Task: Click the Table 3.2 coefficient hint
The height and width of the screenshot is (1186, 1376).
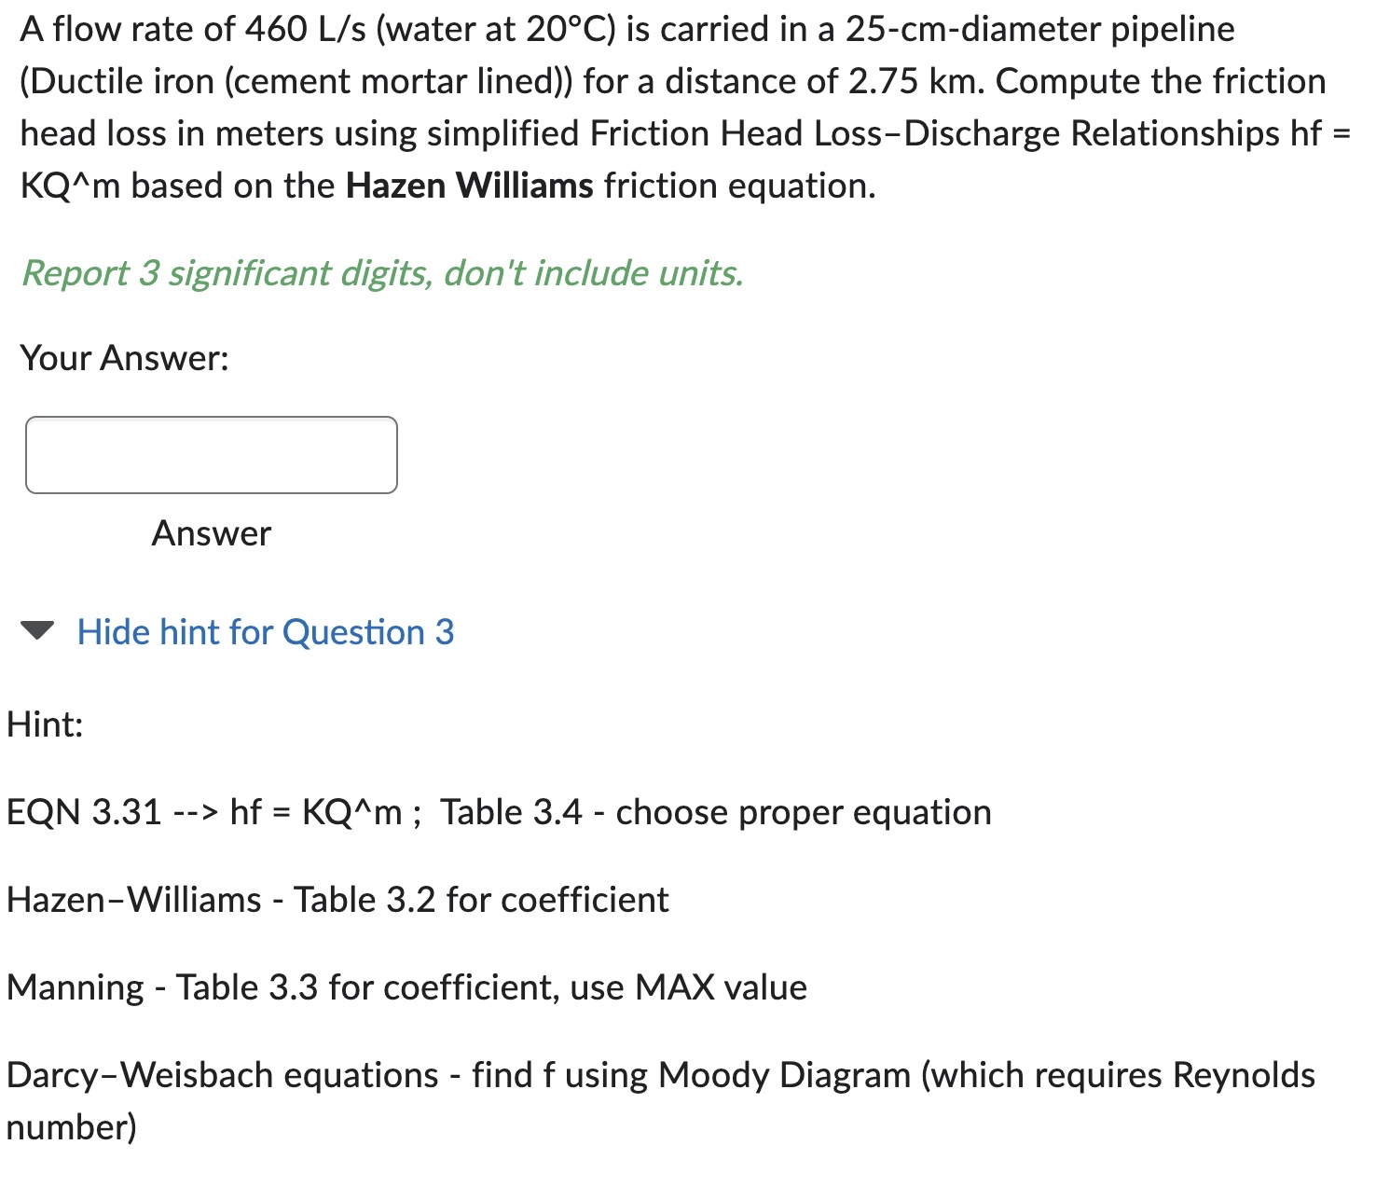Action: coord(368,899)
